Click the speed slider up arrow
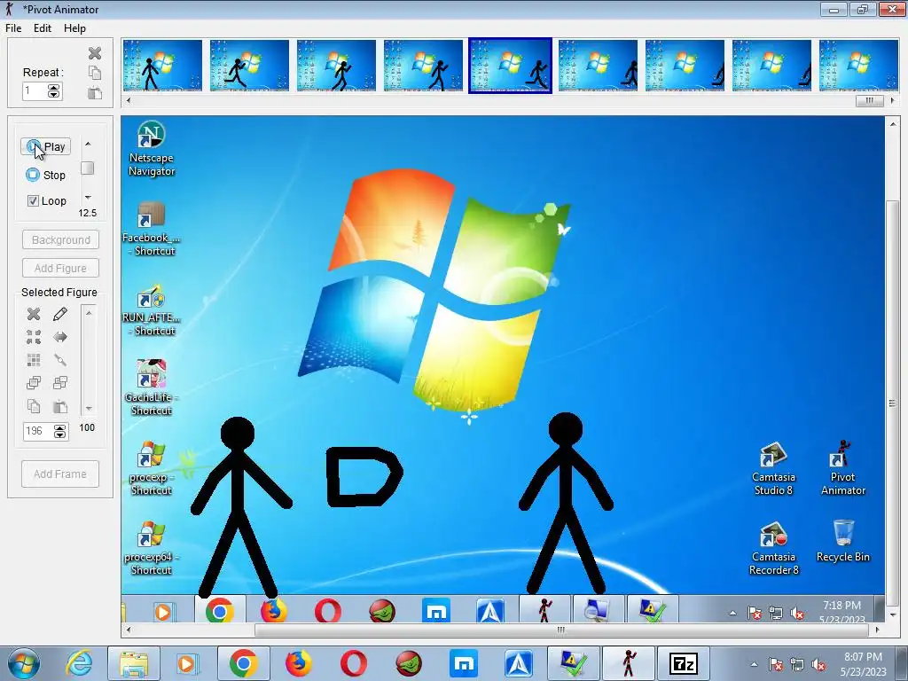Image resolution: width=908 pixels, height=681 pixels. [88, 144]
